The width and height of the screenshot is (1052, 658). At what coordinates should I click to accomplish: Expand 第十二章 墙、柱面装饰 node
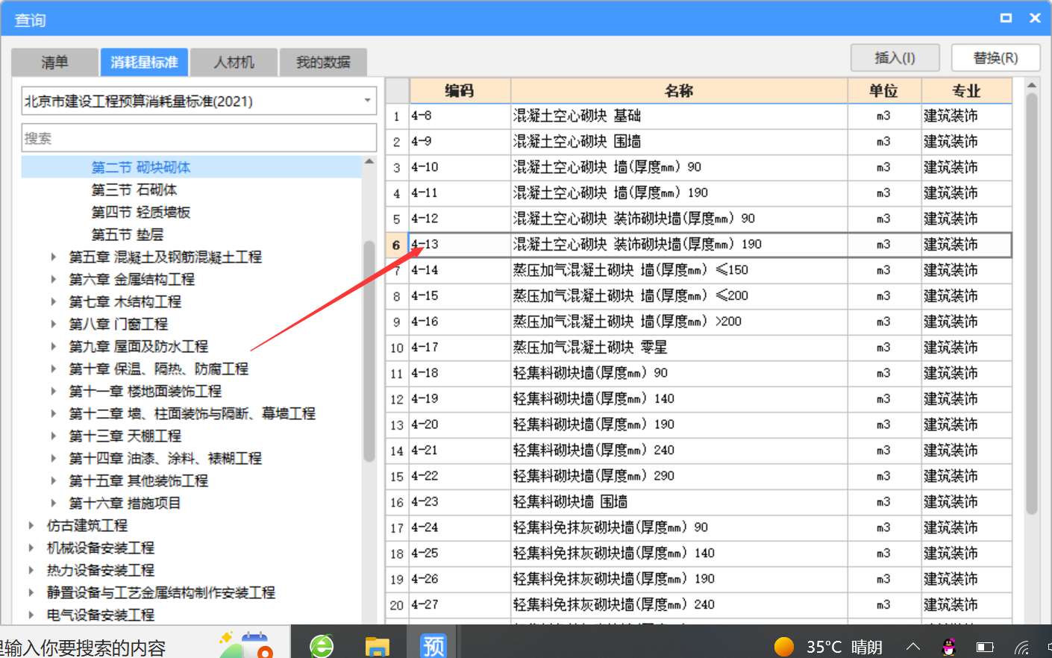click(53, 413)
